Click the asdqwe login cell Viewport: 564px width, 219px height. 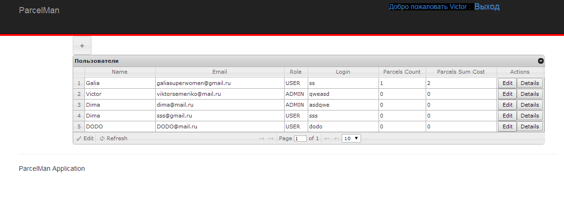[x=343, y=105]
